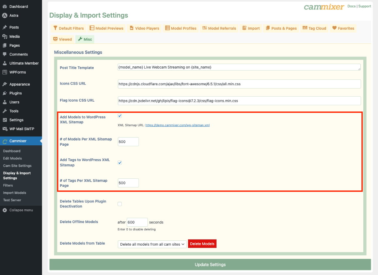Open the Delete all models dropdown

(152, 244)
